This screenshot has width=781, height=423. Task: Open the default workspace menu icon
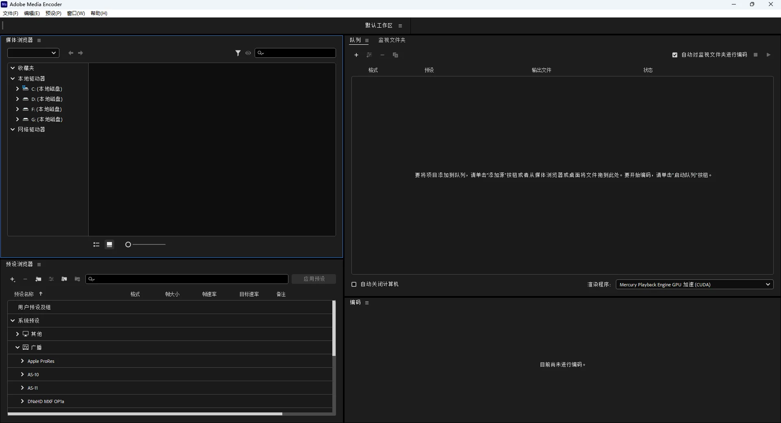pos(400,26)
